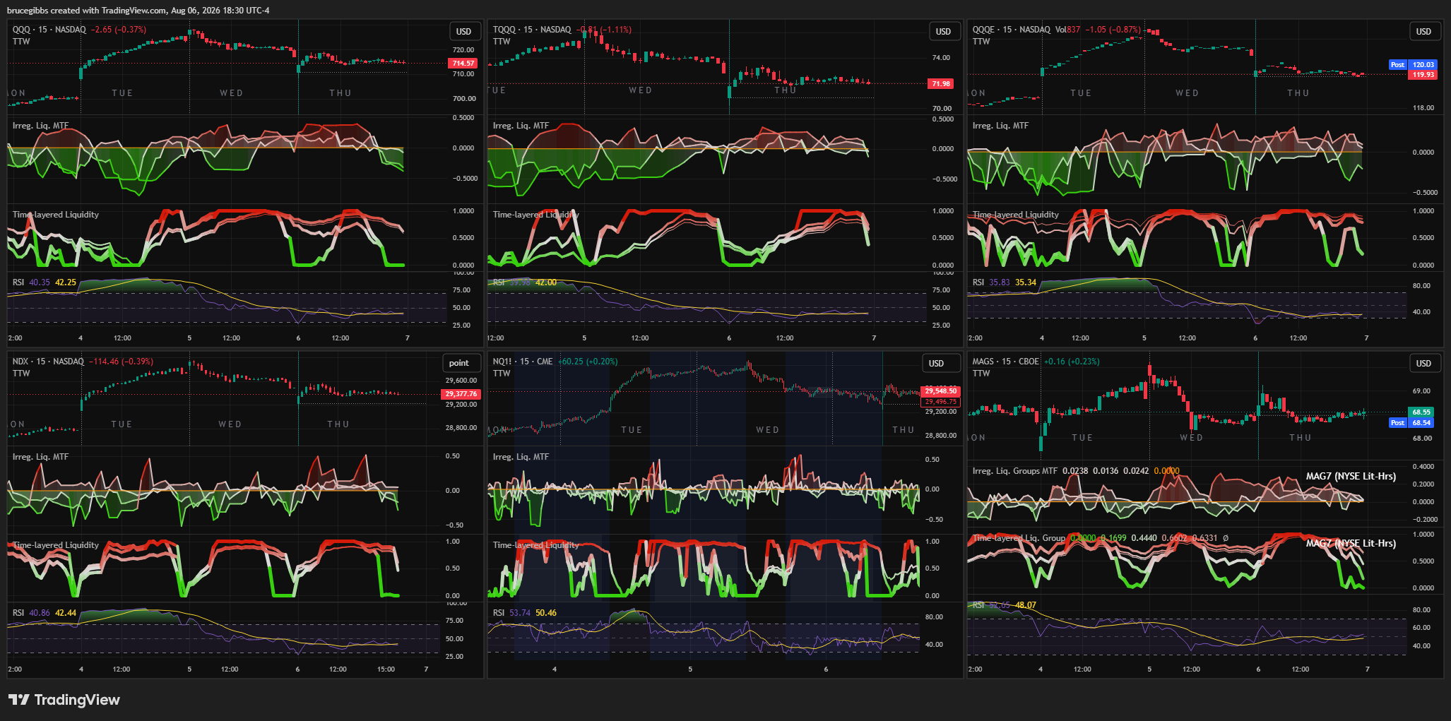
Task: Click the TTW indicator label on QQQ chart
Action: click(x=21, y=42)
